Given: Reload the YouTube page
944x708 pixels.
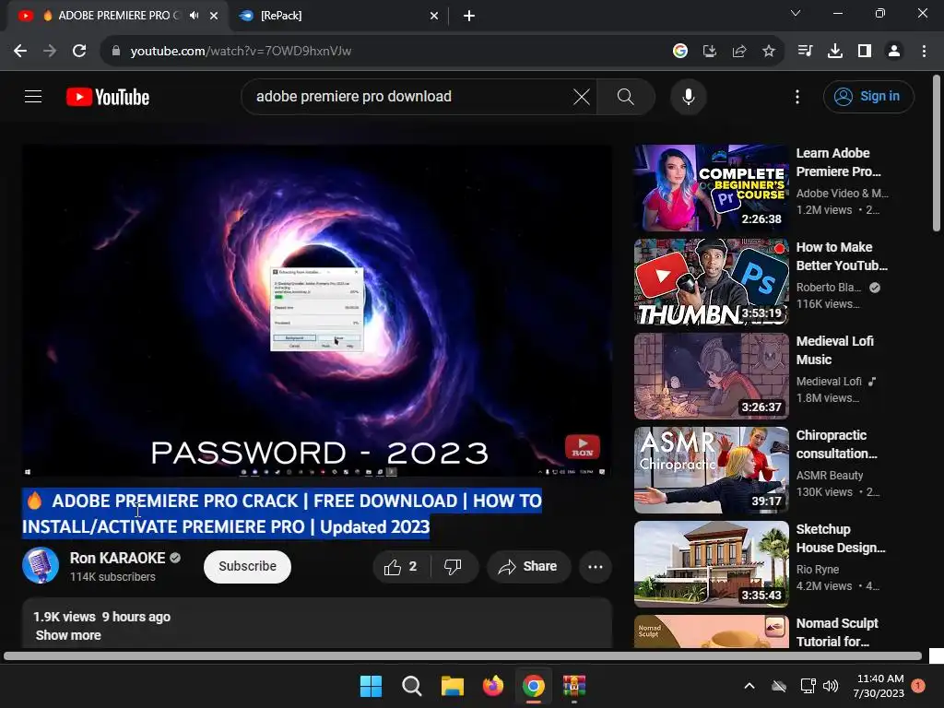Looking at the screenshot, I should 79,52.
